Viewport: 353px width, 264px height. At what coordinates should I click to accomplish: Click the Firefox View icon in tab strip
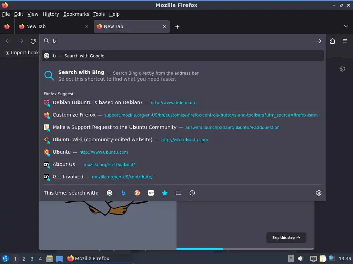[x=7, y=26]
